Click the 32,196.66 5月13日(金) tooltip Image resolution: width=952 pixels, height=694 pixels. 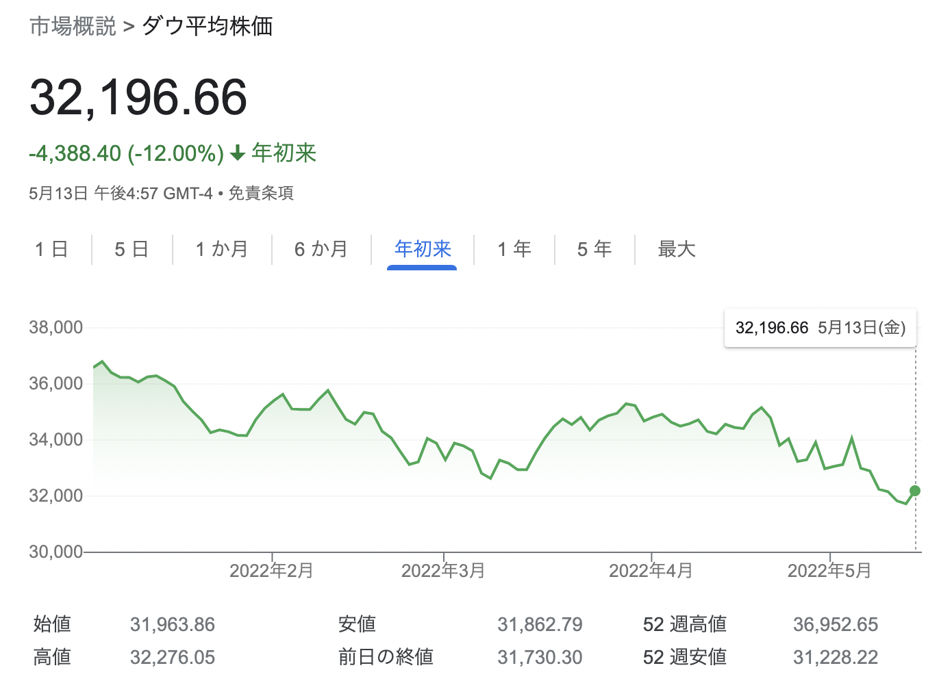click(821, 328)
